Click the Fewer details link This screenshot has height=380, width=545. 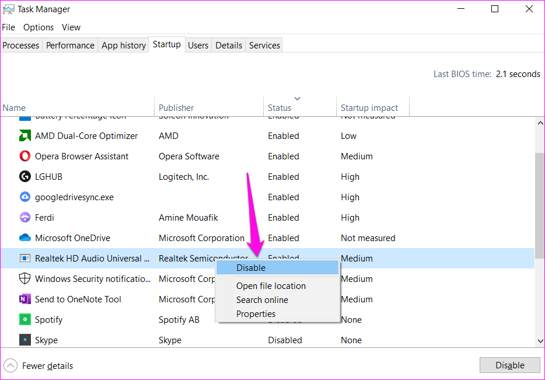[48, 366]
